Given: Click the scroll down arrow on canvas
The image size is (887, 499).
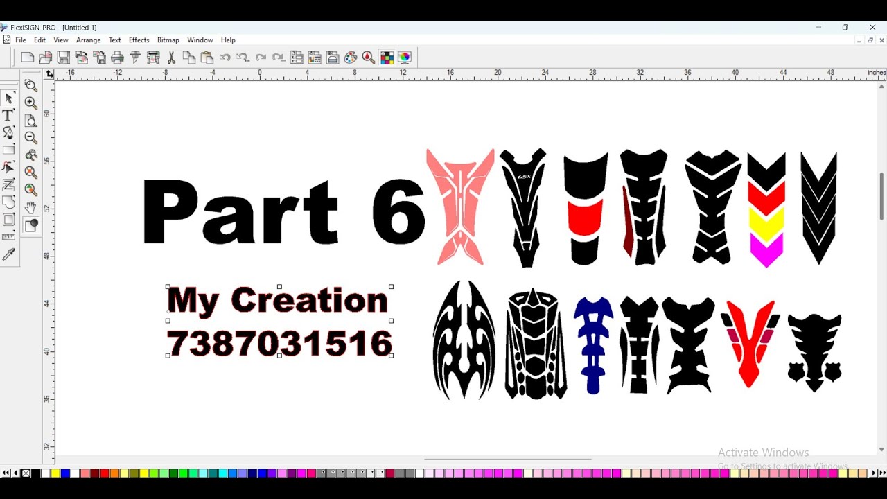Looking at the screenshot, I should coord(881,449).
